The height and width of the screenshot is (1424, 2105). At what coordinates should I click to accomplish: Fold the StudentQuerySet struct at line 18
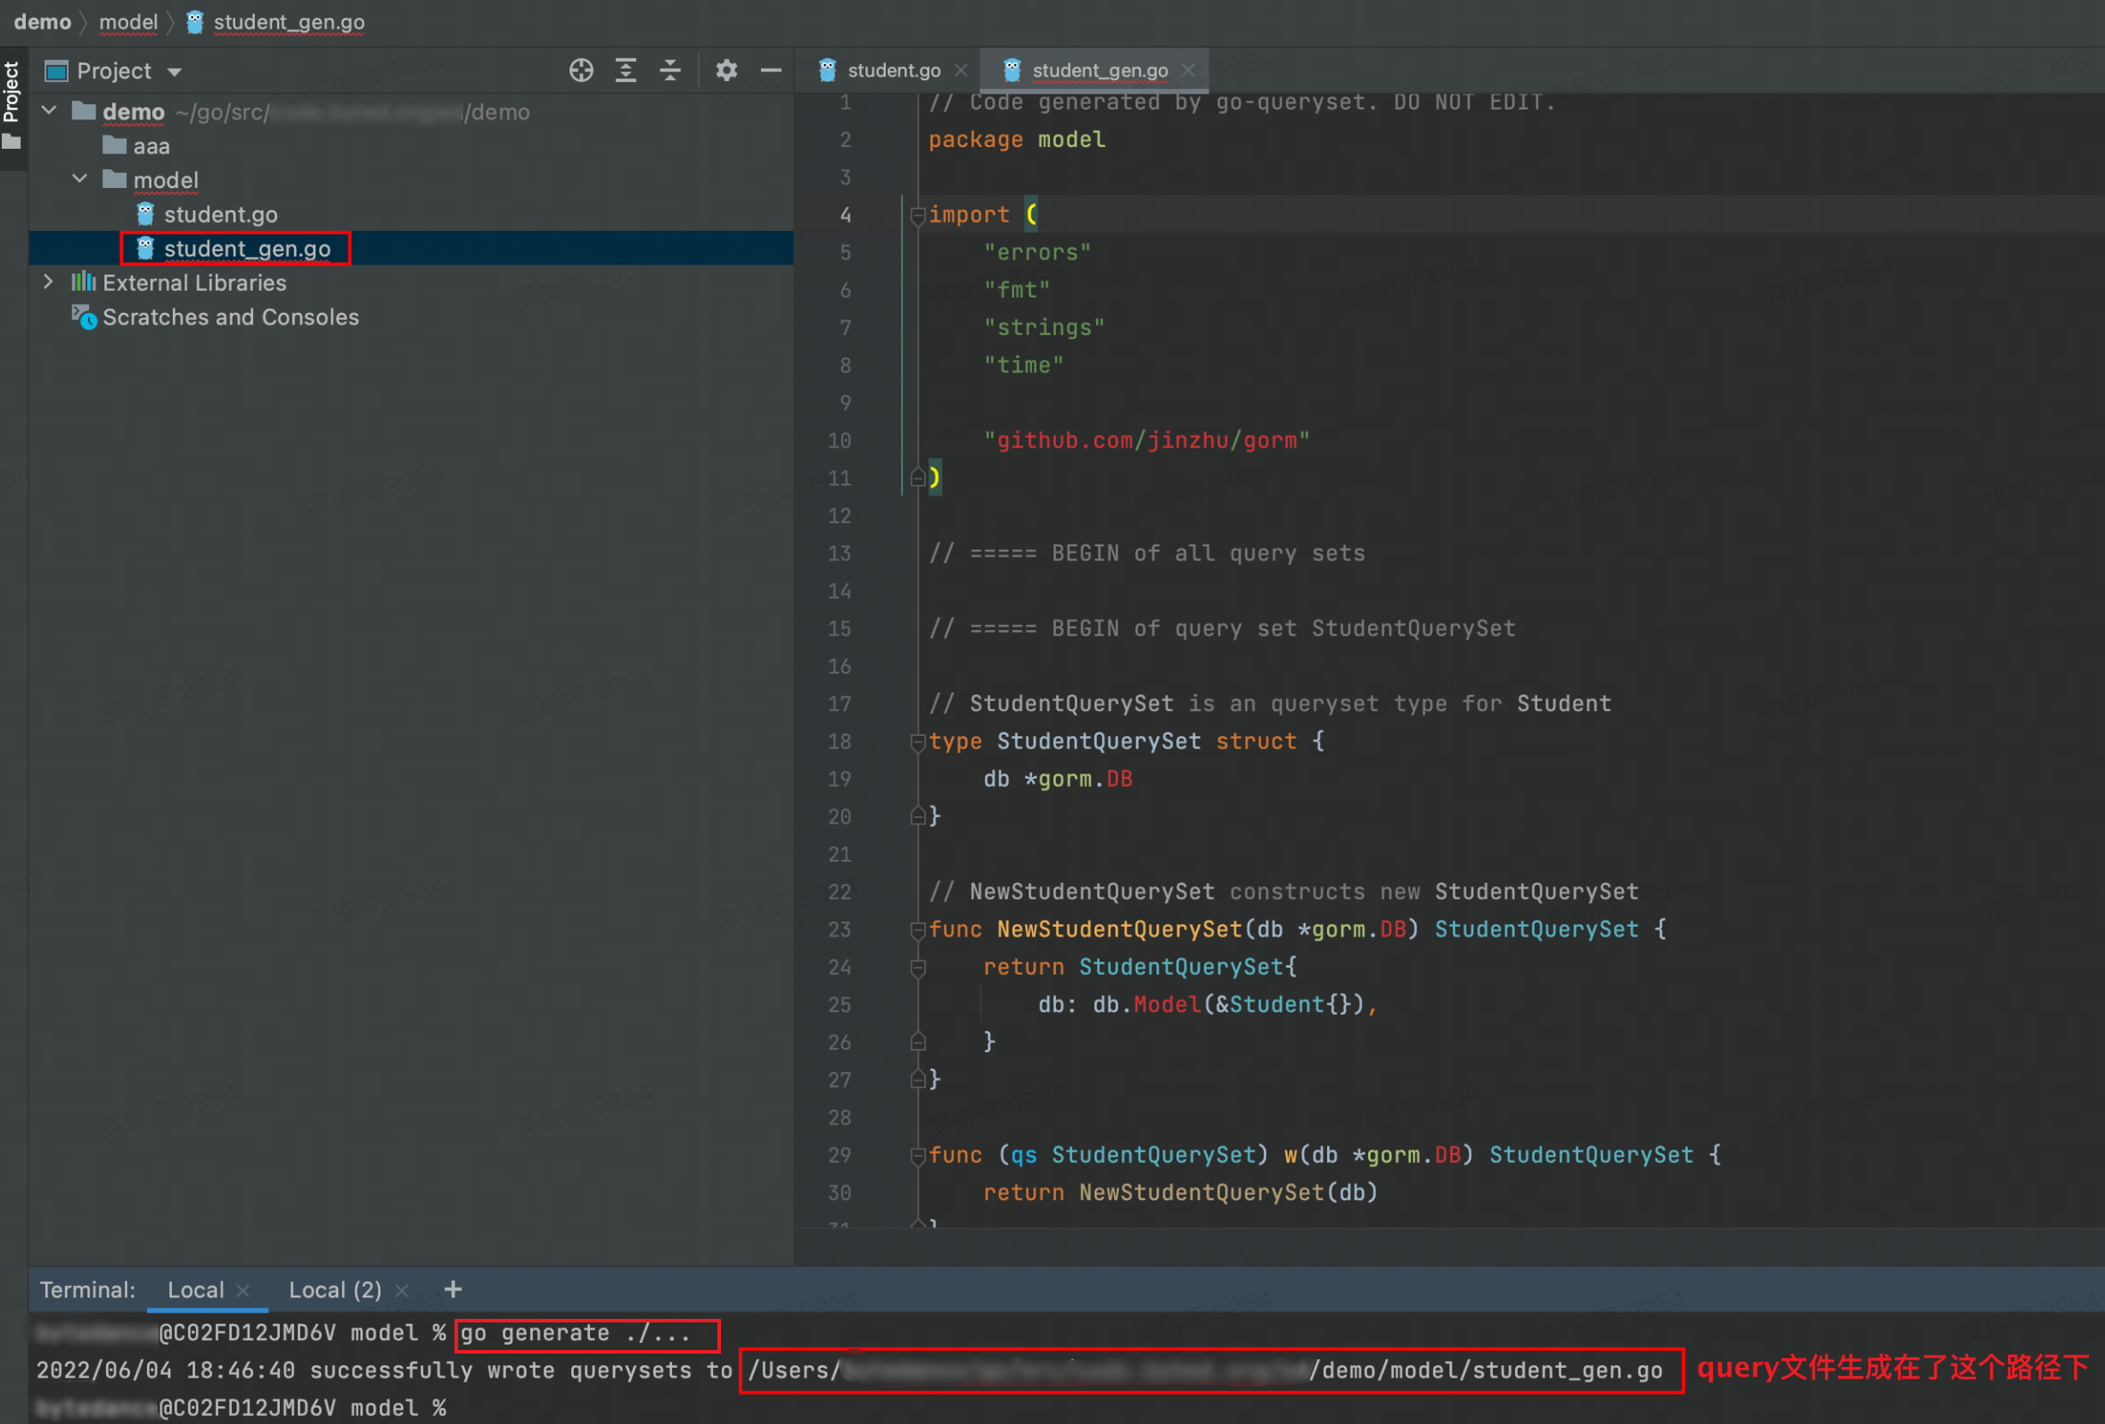click(x=917, y=742)
